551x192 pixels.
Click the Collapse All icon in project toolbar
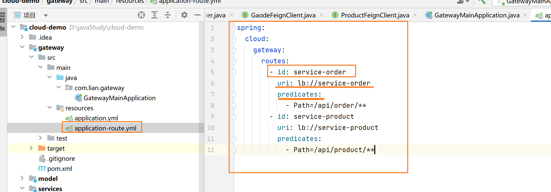168,15
